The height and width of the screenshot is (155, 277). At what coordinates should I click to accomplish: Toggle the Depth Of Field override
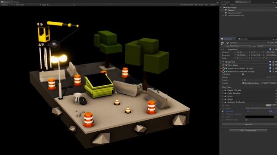(225, 90)
